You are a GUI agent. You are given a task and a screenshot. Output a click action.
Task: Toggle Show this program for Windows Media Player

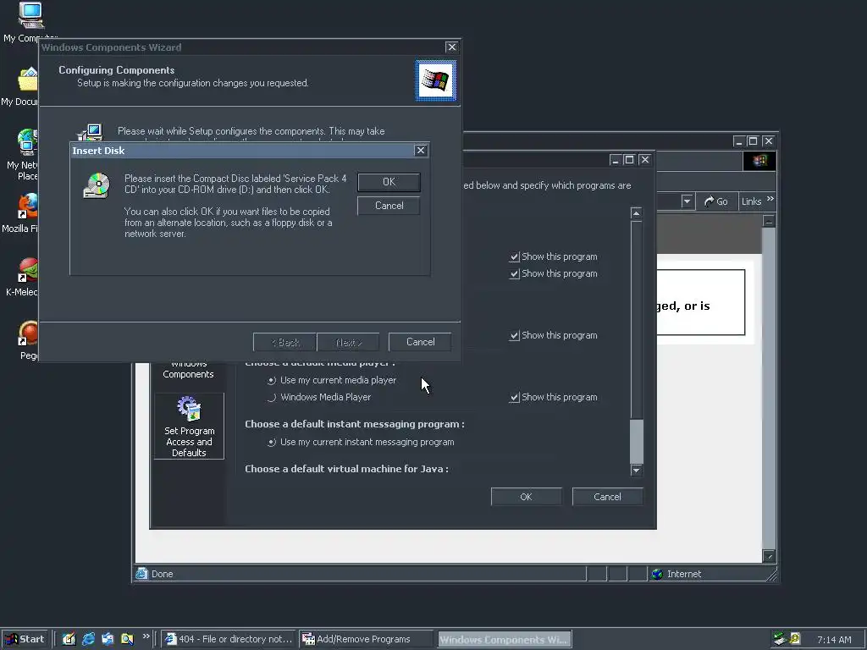[x=514, y=398]
